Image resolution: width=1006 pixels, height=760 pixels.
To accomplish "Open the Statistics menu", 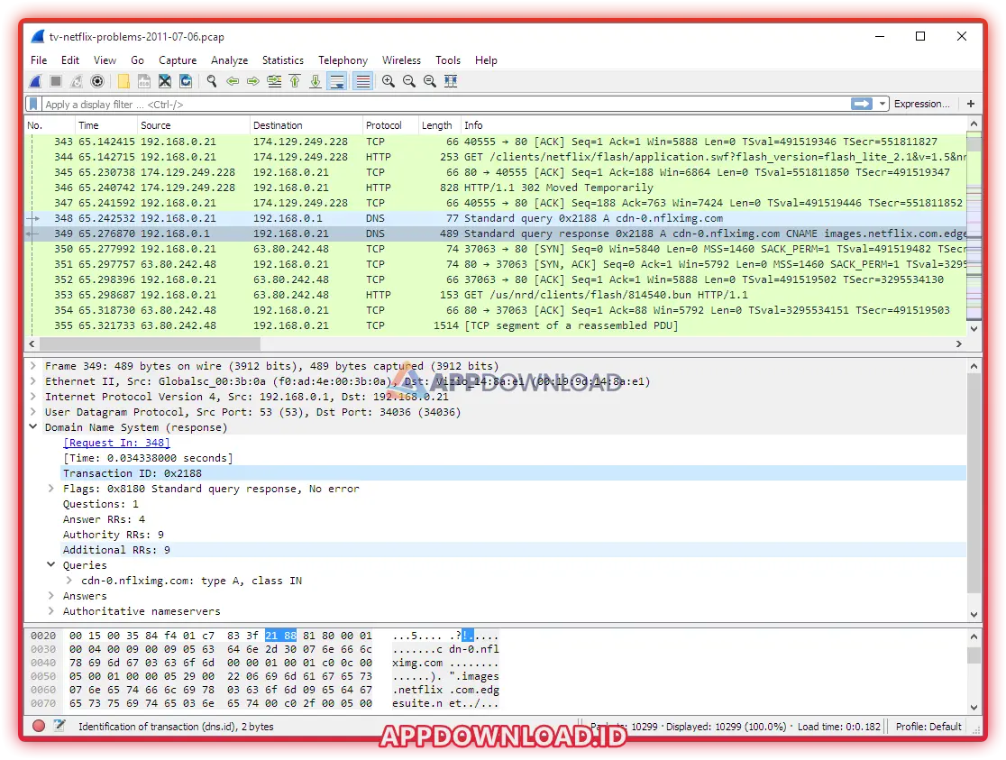I will coord(282,60).
